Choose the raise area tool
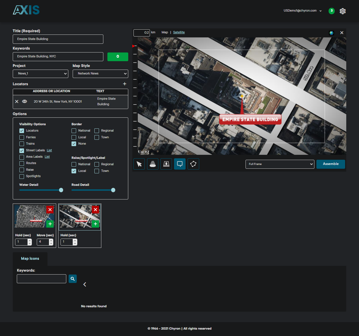359x336 pixels. (x=166, y=164)
